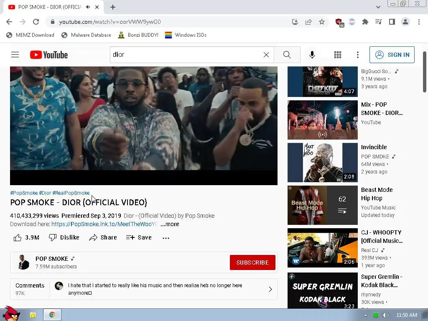
Task: Open the Malware Database bookmark
Action: click(86, 35)
